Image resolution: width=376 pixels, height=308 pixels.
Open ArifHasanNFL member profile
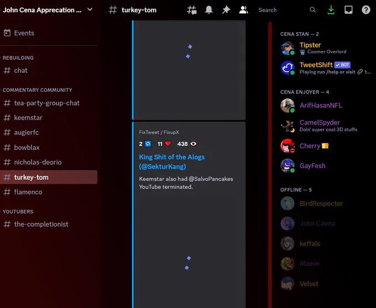pyautogui.click(x=326, y=106)
